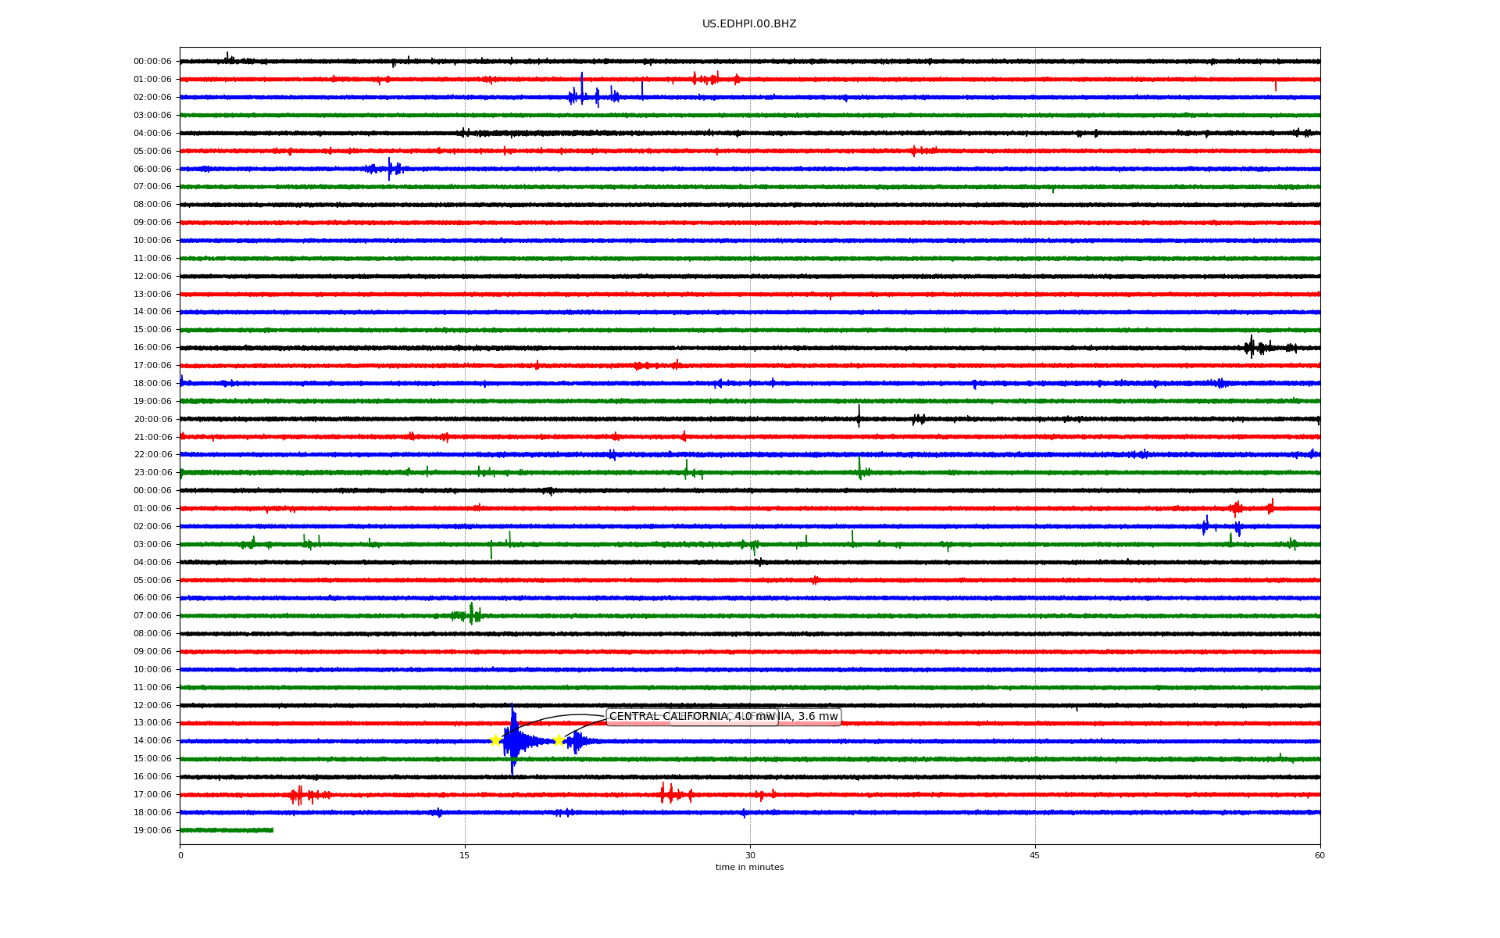Viewport: 1500px width, 938px height.
Task: Click the right yellow star event marker
Action: pos(558,740)
